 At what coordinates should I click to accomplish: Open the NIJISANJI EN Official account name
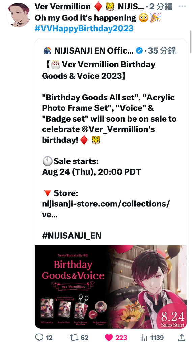[x=94, y=51]
